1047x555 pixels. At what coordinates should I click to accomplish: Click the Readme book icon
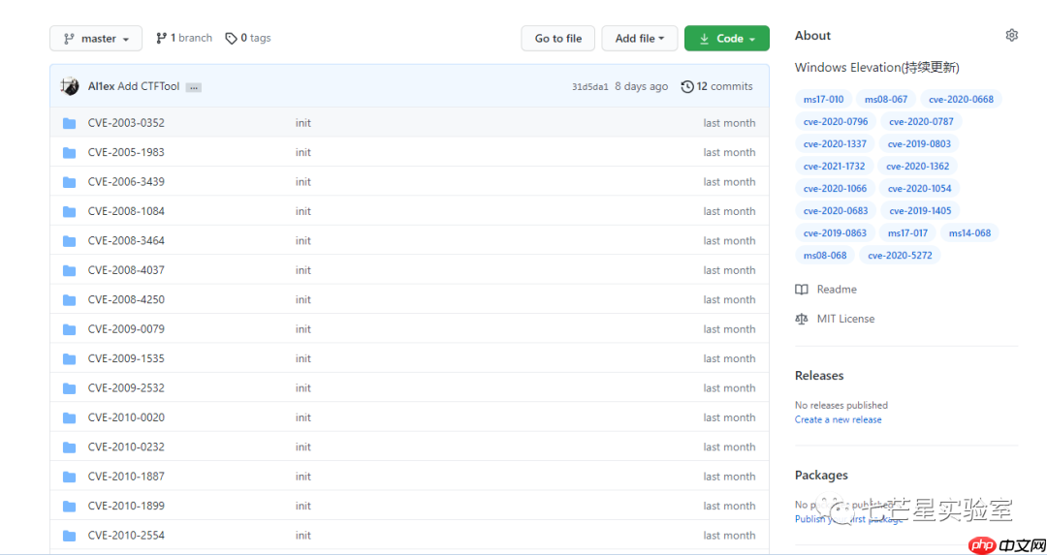coord(802,290)
